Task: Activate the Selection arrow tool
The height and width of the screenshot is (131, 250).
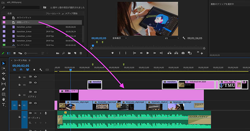Action: [x=3, y=63]
